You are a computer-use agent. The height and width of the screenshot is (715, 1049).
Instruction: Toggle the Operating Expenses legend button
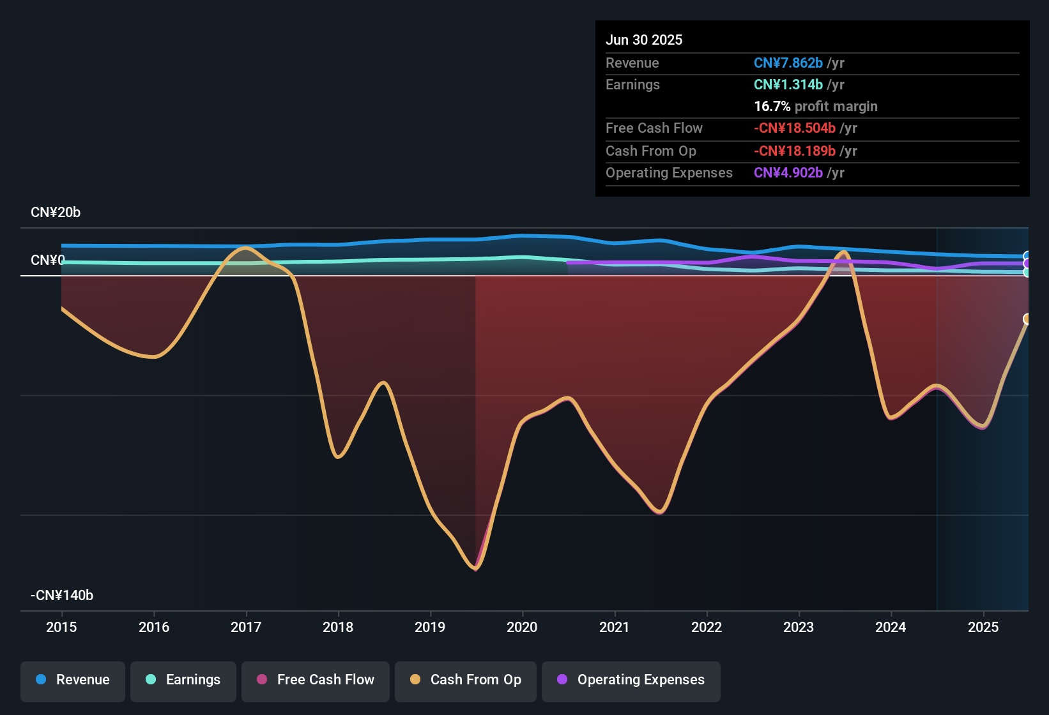point(631,681)
